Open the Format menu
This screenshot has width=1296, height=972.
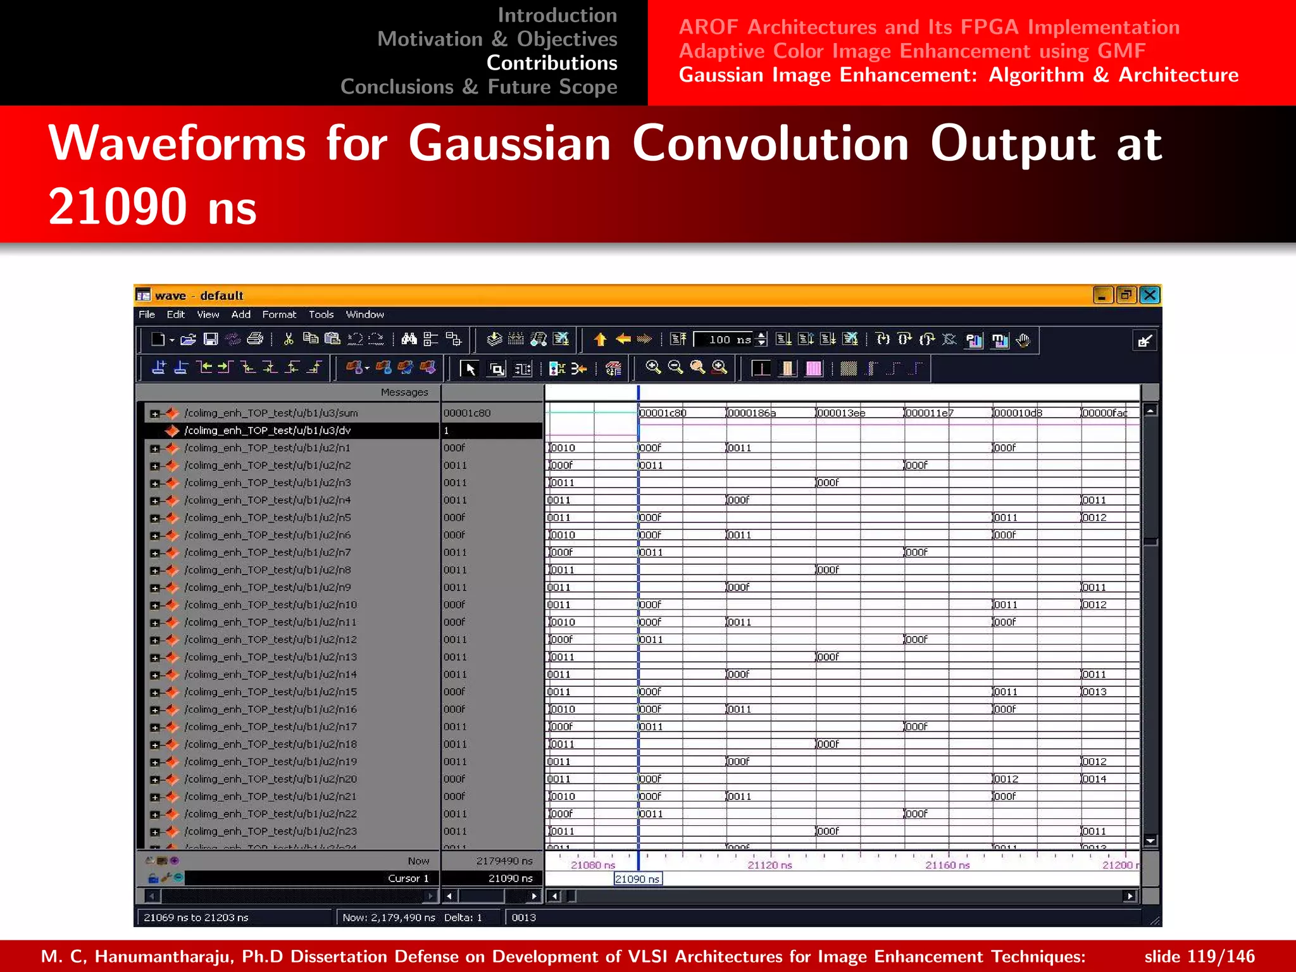point(279,315)
